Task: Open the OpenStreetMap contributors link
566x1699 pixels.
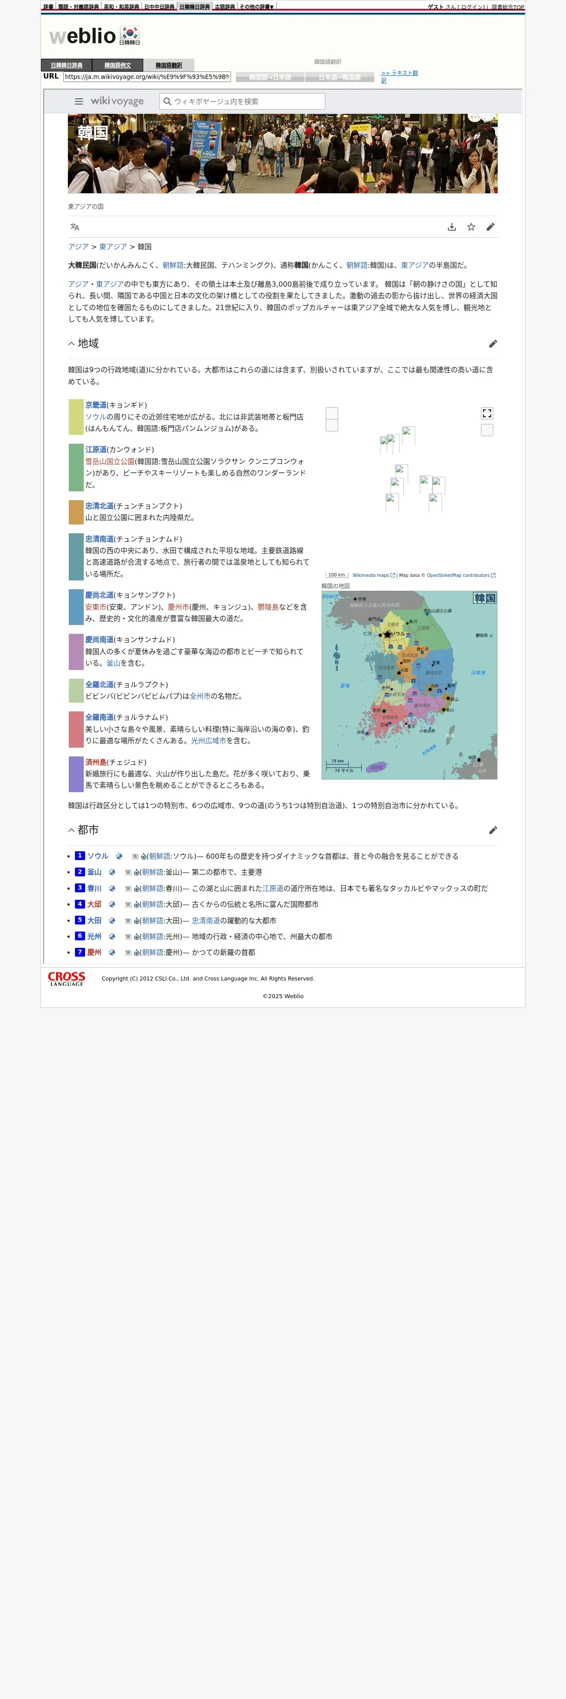Action: coord(461,575)
